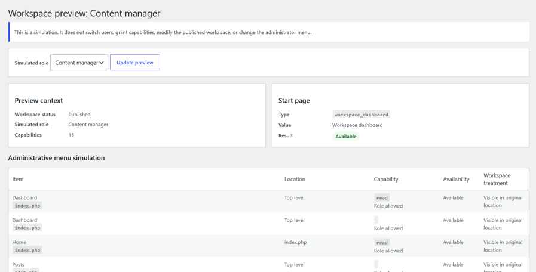Click 'Role allowed' in the Home row
Image resolution: width=536 pixels, height=272 pixels.
tap(388, 251)
